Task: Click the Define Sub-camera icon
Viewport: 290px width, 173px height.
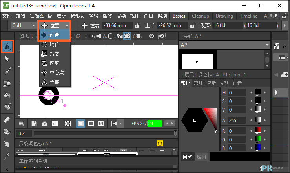Action: (67, 124)
